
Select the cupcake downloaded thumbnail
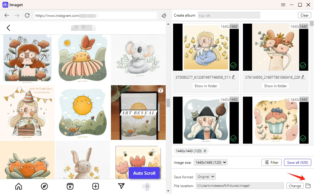point(276,120)
